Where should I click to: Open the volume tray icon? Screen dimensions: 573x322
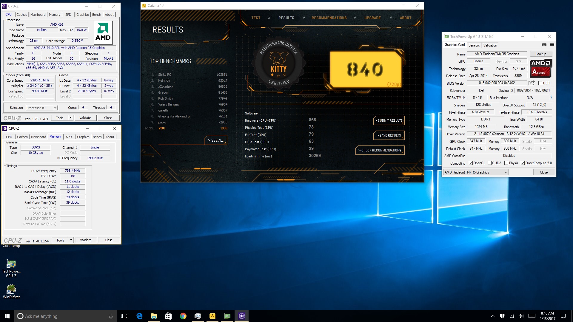click(x=521, y=316)
